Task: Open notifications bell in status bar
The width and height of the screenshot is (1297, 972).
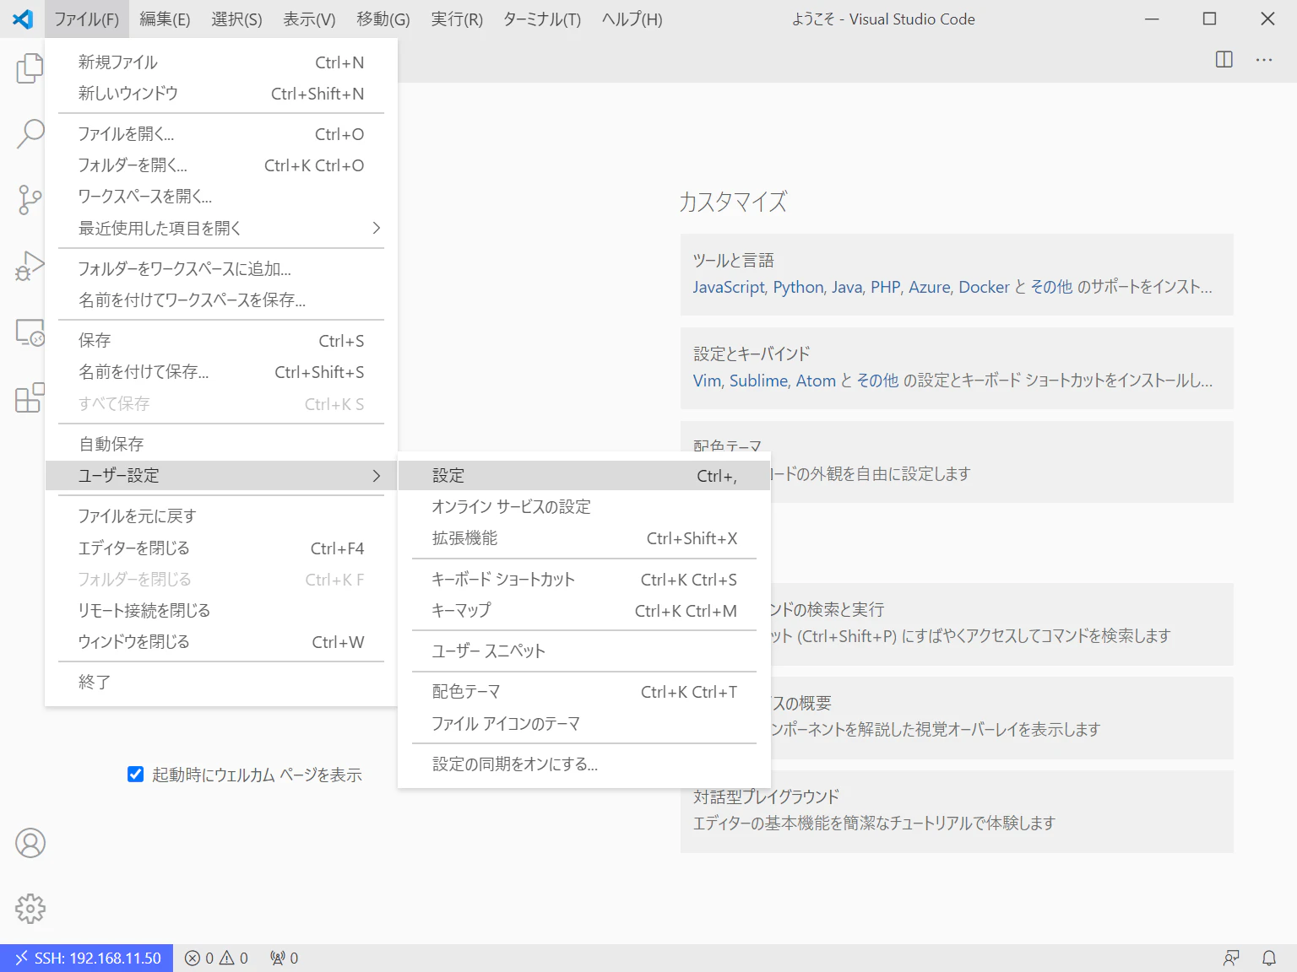Action: [x=1268, y=958]
